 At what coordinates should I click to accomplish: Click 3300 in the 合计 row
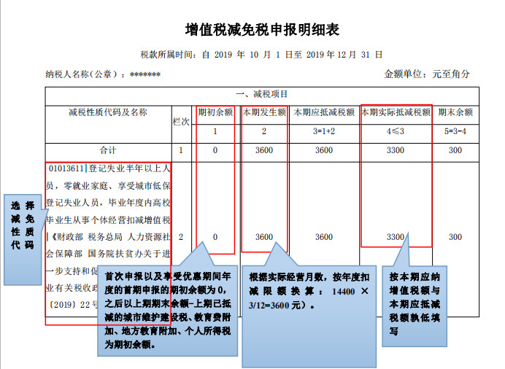click(396, 150)
